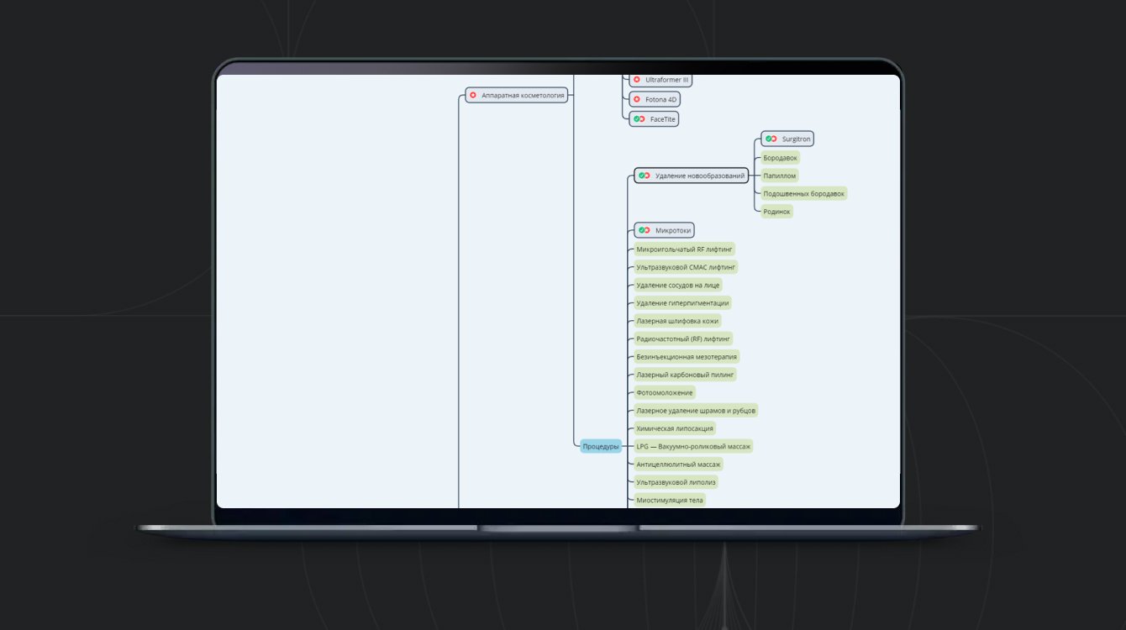Select LPG — Вакуумно-роликовый массаж node
This screenshot has width=1126, height=630.
(x=693, y=446)
